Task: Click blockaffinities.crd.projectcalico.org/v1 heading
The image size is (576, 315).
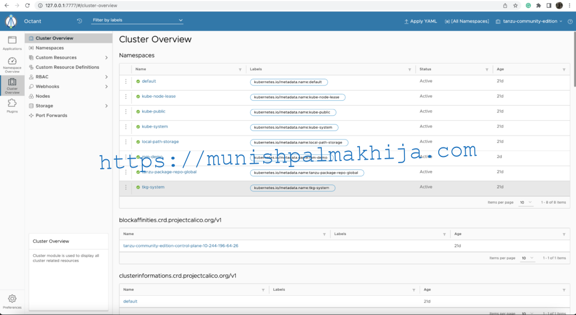Action: pyautogui.click(x=170, y=220)
